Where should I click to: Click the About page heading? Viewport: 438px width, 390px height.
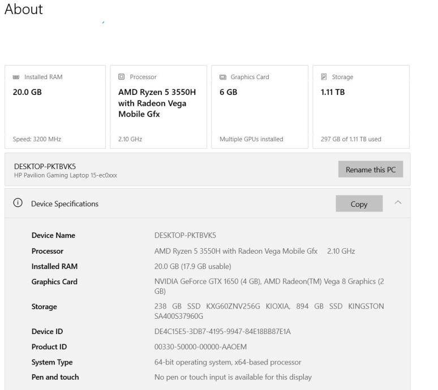click(x=24, y=10)
